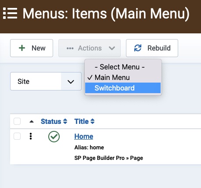Image resolution: width=201 pixels, height=188 pixels.
Task: Click the three-dots icon on Actions button
Action: pyautogui.click(x=70, y=48)
